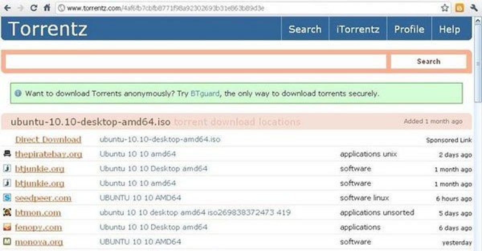Click inside the torrent search input field

tap(196, 62)
